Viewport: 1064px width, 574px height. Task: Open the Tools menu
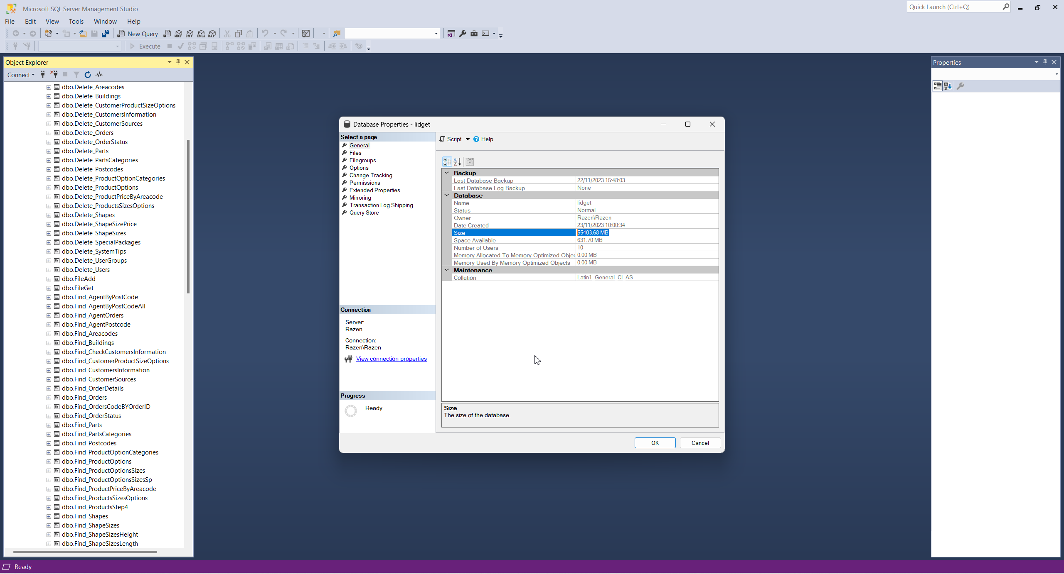pos(76,21)
